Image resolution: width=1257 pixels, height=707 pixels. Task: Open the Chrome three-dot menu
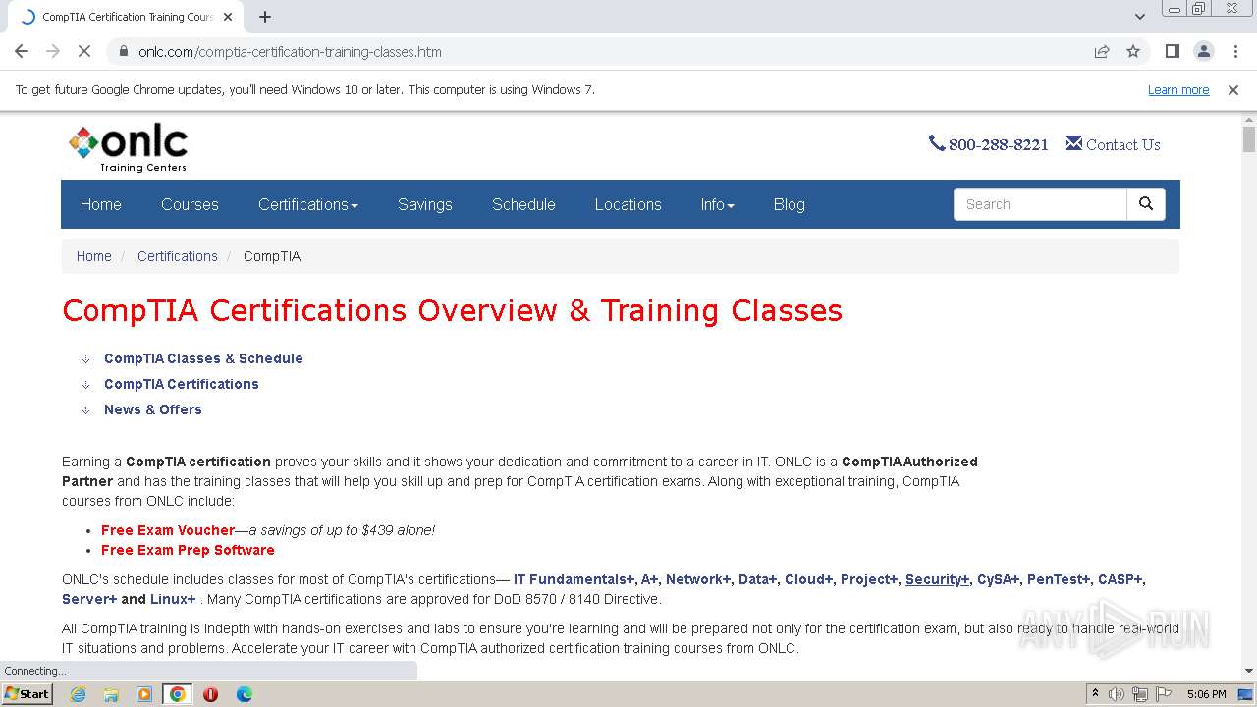[1235, 51]
